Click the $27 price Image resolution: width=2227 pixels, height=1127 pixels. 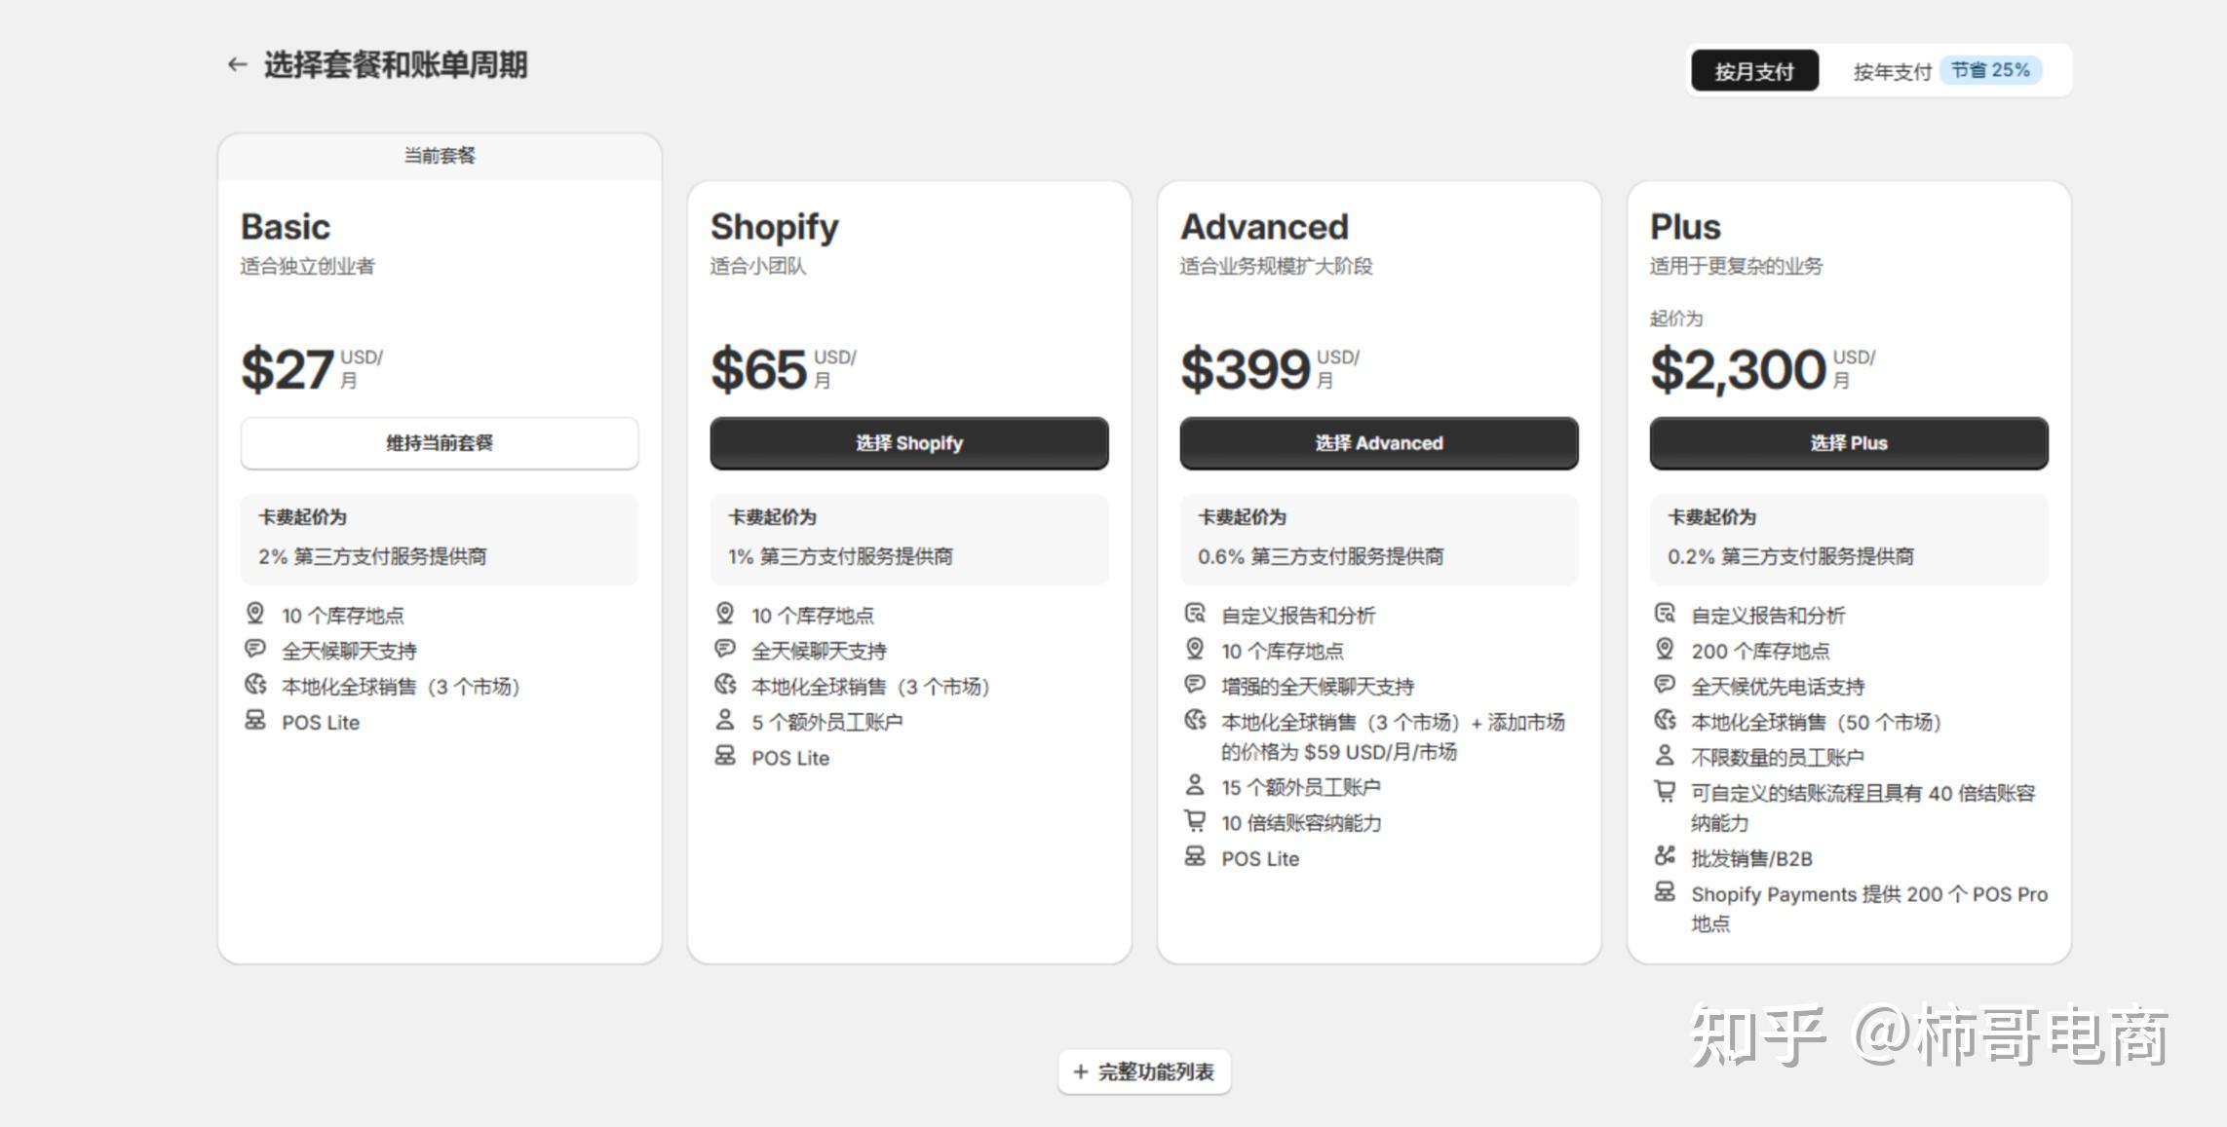coord(288,370)
